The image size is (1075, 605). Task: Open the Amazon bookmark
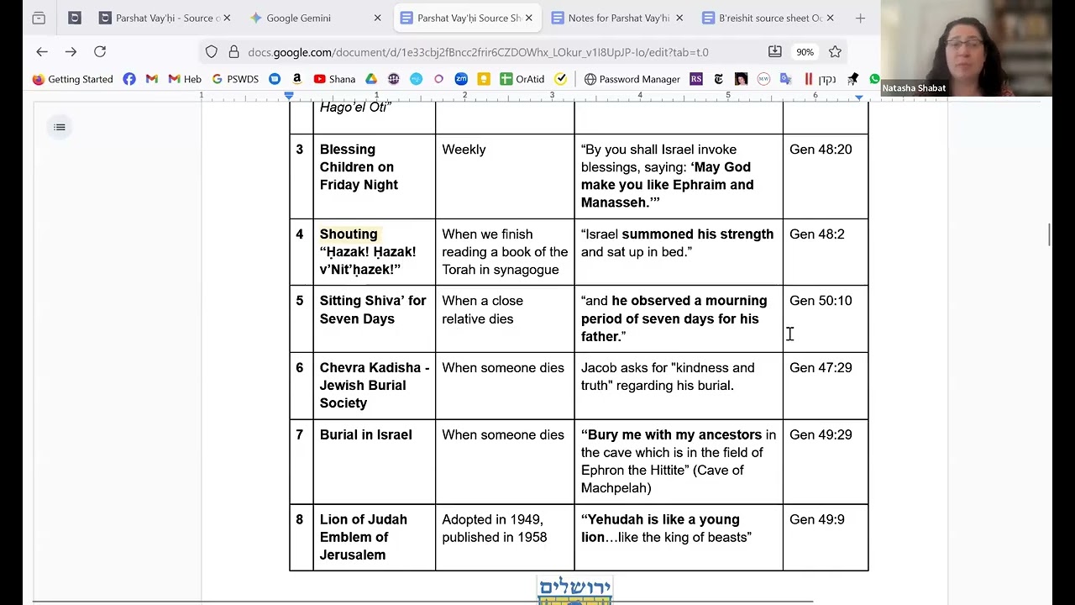coord(296,79)
